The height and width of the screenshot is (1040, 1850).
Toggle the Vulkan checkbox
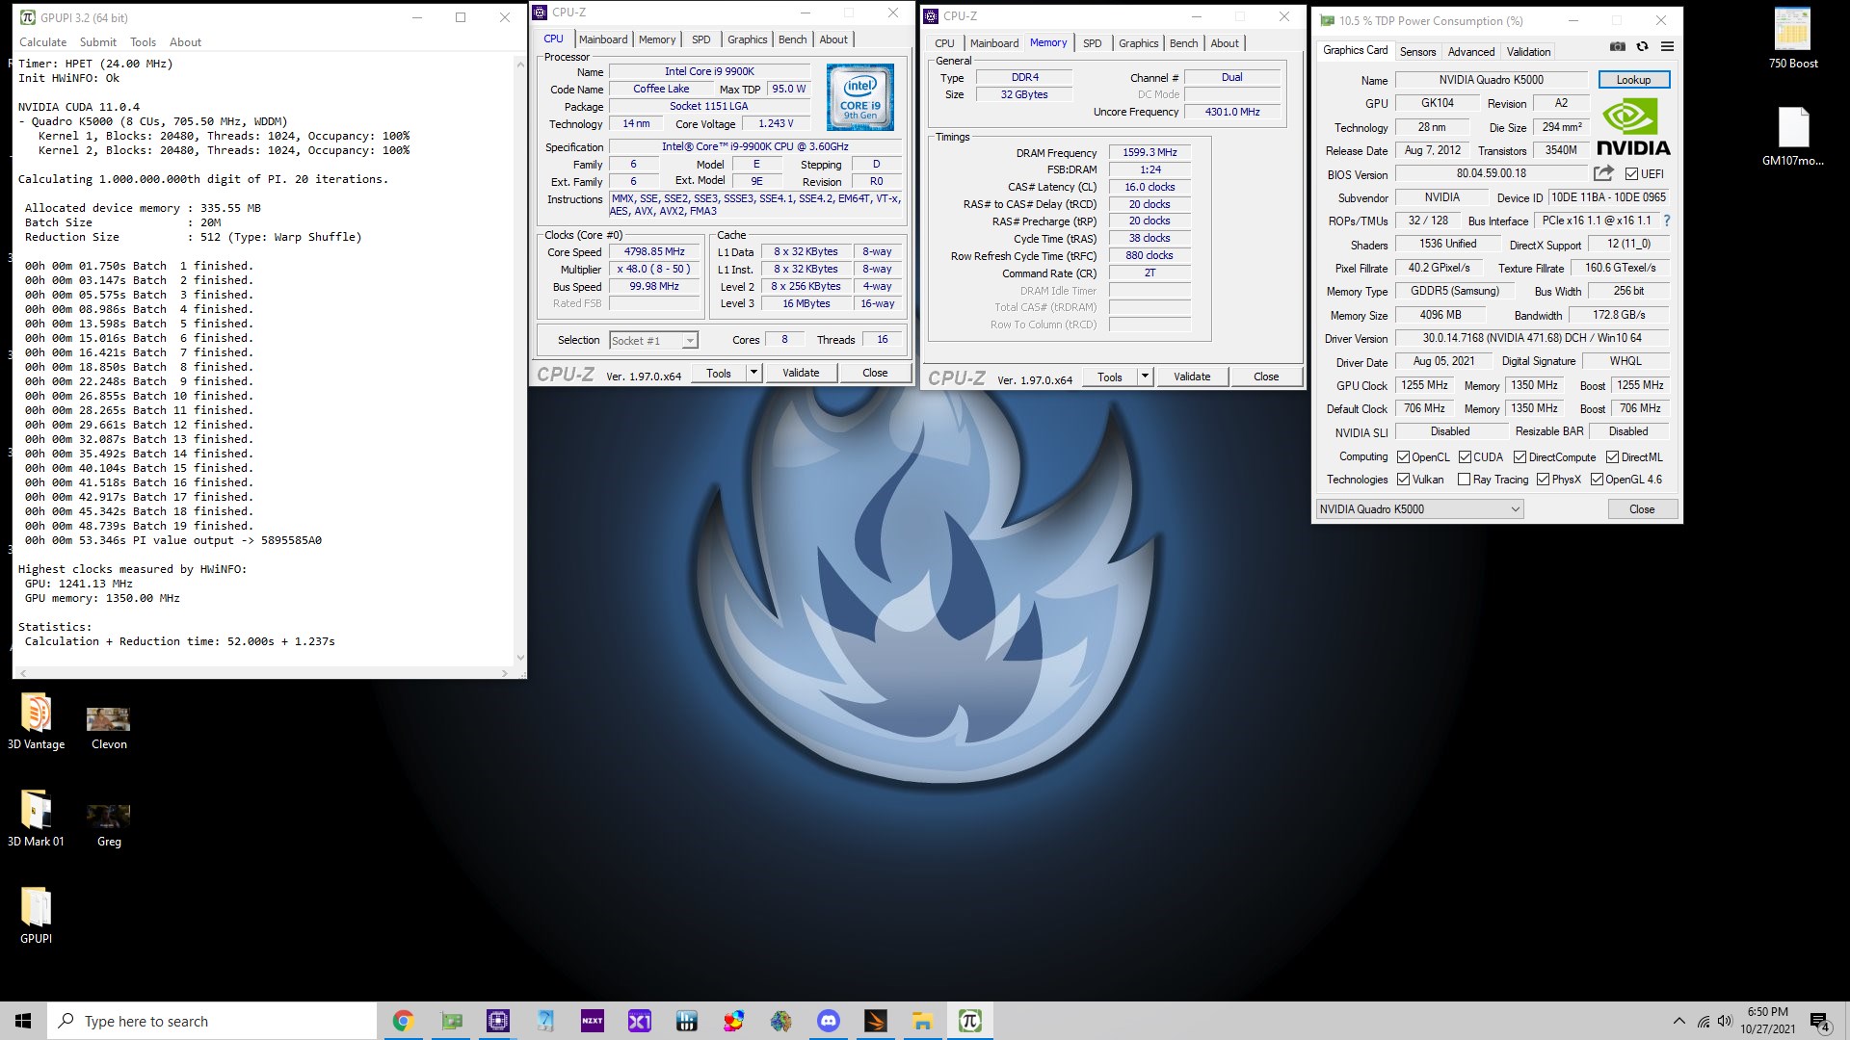[1403, 480]
